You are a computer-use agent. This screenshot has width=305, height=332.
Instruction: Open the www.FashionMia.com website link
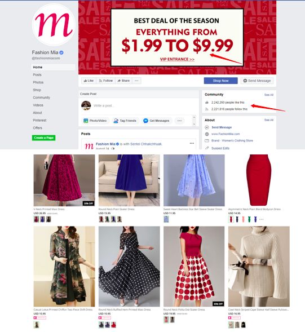(x=226, y=134)
